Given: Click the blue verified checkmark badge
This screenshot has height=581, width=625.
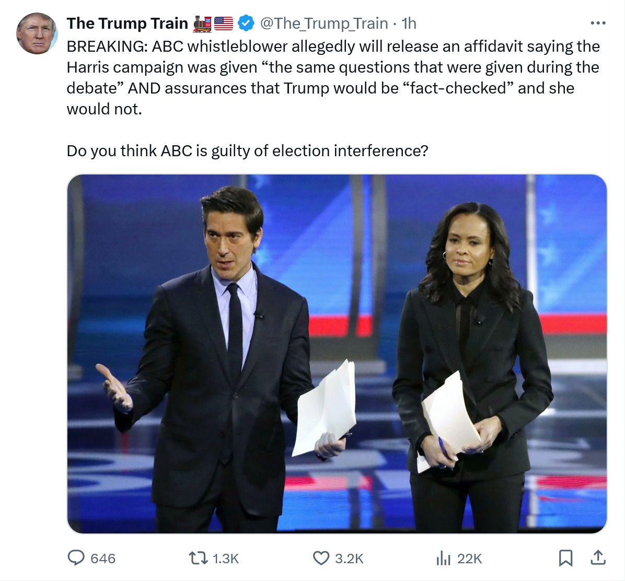Looking at the screenshot, I should (246, 23).
